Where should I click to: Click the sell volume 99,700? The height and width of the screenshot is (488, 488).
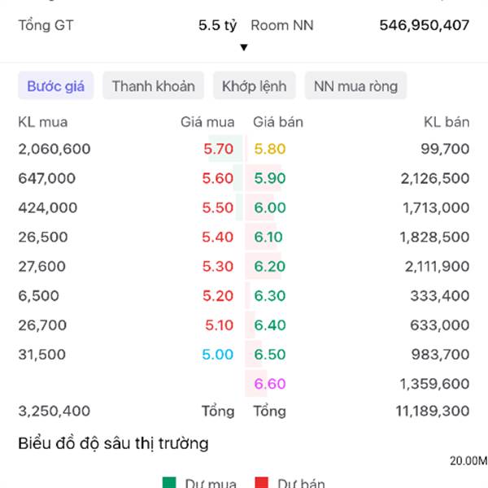coord(447,149)
